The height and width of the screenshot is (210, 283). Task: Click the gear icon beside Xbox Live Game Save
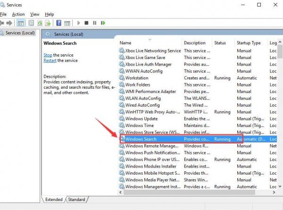point(122,57)
